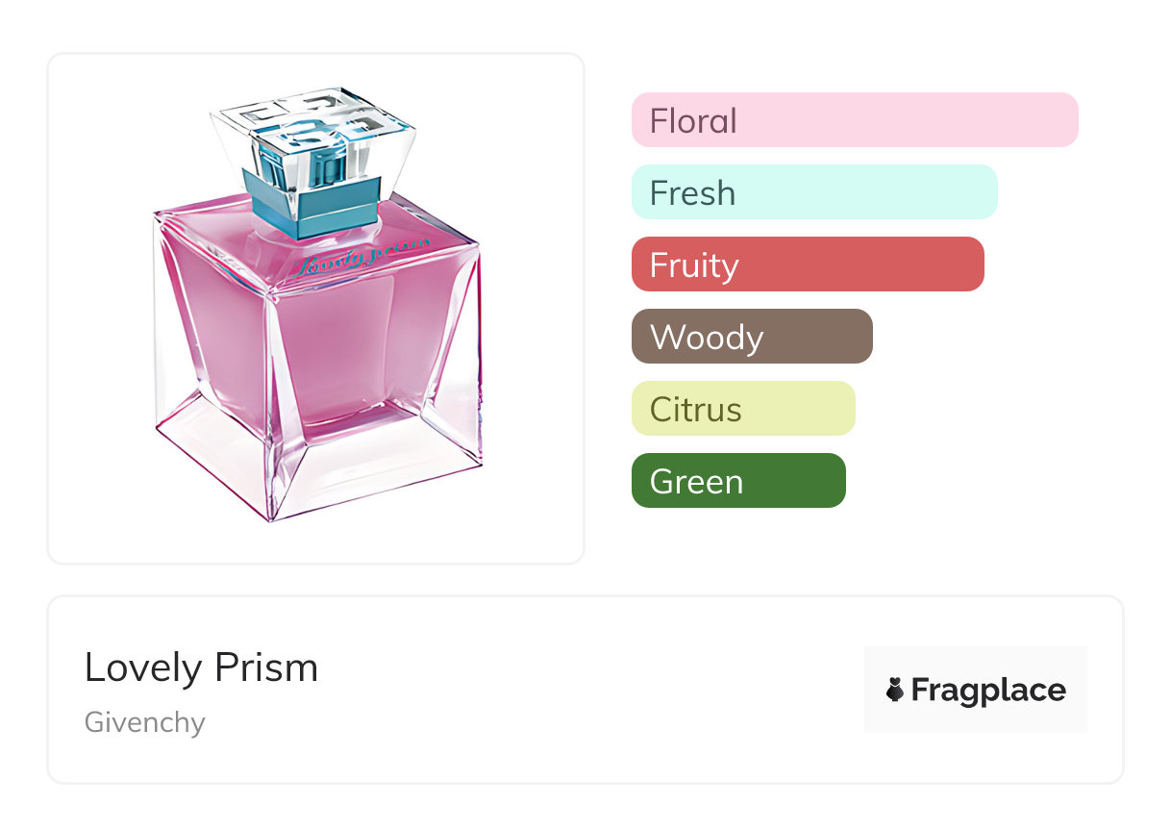The image size is (1171, 831).
Task: Click the Fragplace wordmark text
Action: tap(988, 690)
